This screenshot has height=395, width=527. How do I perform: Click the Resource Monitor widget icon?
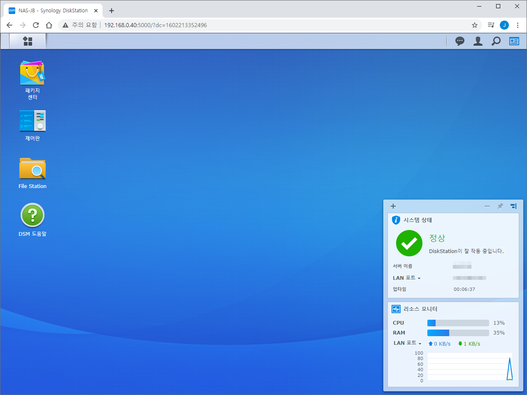pos(396,309)
